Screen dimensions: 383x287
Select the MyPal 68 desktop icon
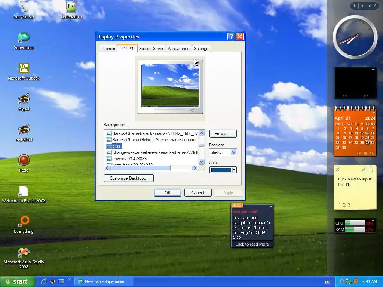click(x=24, y=133)
